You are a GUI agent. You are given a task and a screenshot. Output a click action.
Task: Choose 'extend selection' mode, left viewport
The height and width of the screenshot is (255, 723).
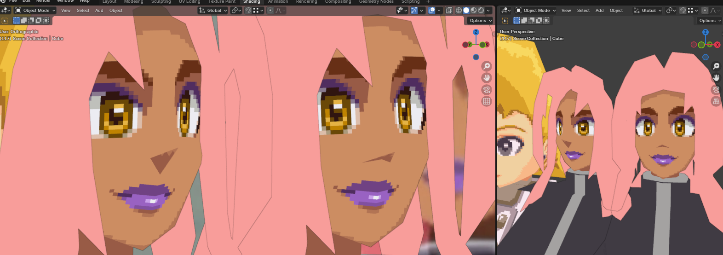24,20
